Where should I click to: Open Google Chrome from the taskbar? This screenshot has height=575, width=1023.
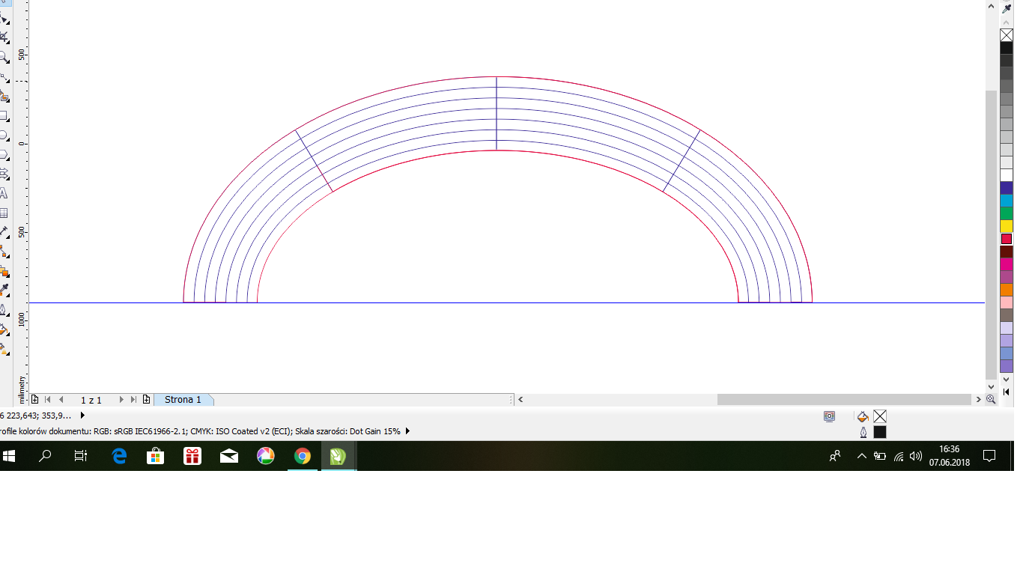coord(302,456)
